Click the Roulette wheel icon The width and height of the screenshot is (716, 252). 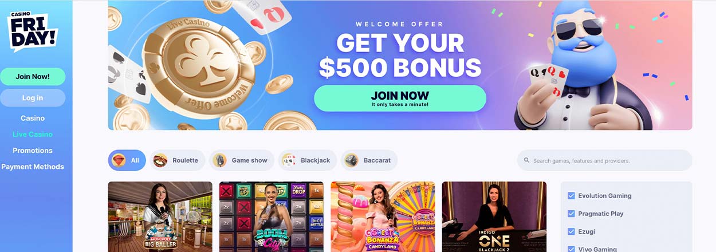click(x=160, y=160)
